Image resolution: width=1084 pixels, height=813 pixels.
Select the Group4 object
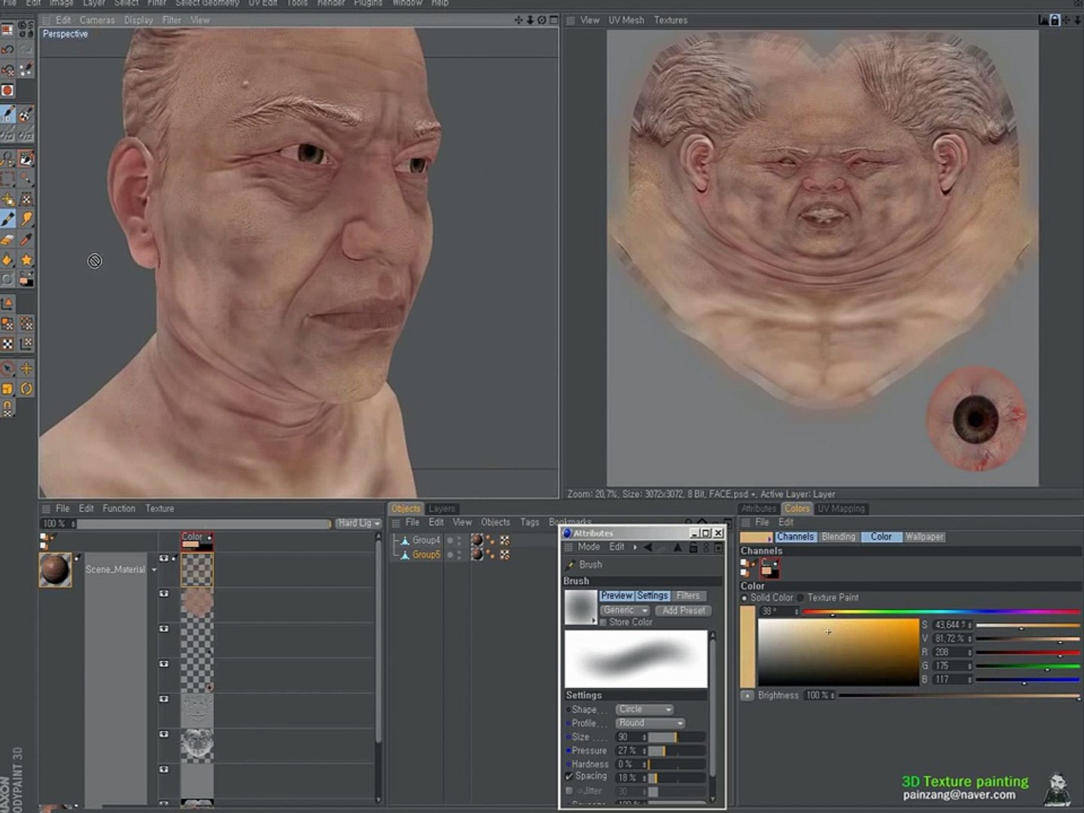pyautogui.click(x=425, y=540)
